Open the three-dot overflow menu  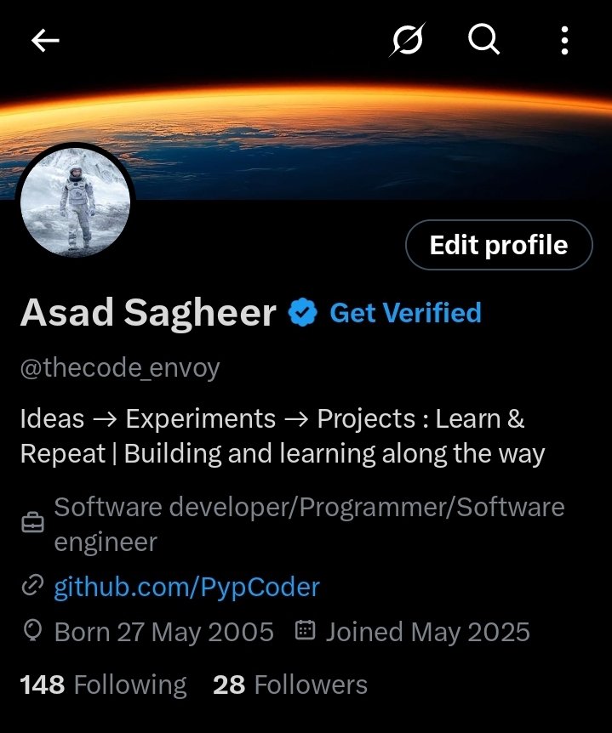(564, 40)
